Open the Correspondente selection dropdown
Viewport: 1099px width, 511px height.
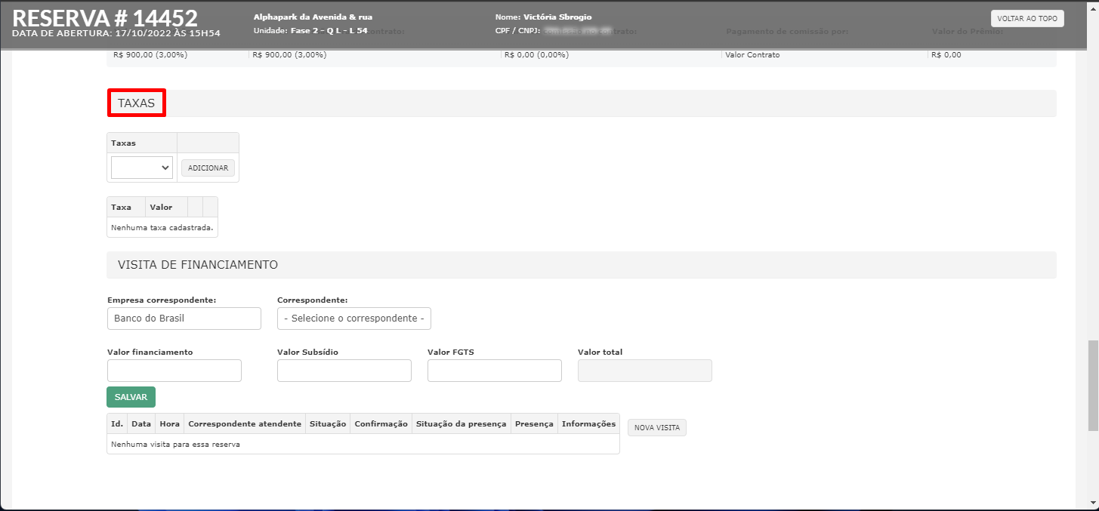coord(354,319)
